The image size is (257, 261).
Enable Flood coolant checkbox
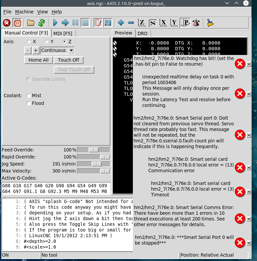tap(29, 103)
